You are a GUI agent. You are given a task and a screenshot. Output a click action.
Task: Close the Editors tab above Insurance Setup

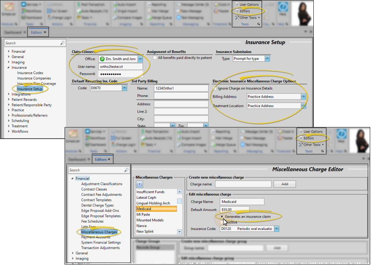(x=45, y=32)
